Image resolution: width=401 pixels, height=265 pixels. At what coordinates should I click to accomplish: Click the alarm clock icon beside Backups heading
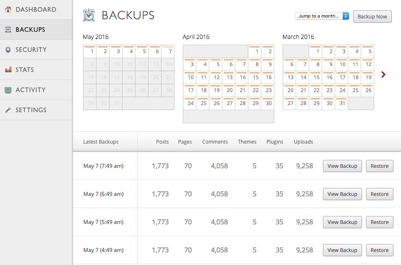pyautogui.click(x=89, y=15)
